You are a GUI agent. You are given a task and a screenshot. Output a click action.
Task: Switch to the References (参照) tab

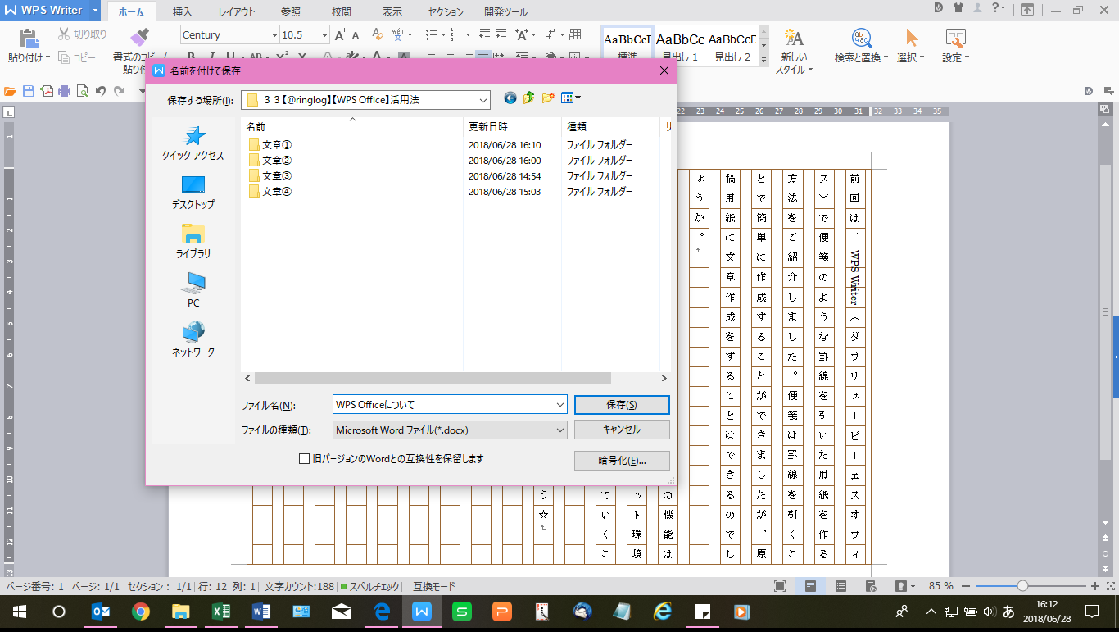pos(290,12)
